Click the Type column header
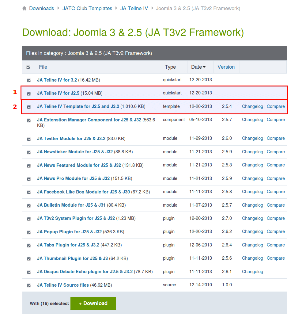Image resolution: width=291 pixels, height=317 pixels. (x=170, y=67)
